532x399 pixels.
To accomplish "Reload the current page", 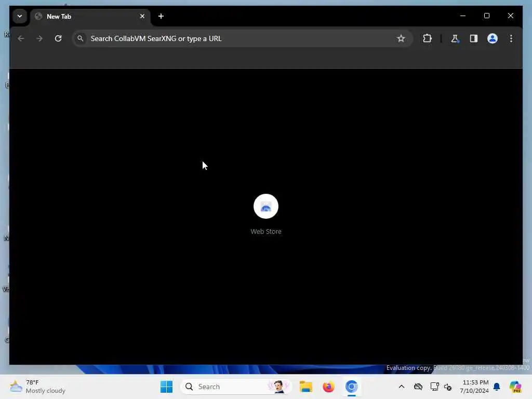I will click(x=58, y=38).
